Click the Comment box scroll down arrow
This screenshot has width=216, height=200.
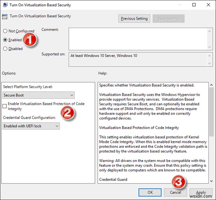point(210,47)
